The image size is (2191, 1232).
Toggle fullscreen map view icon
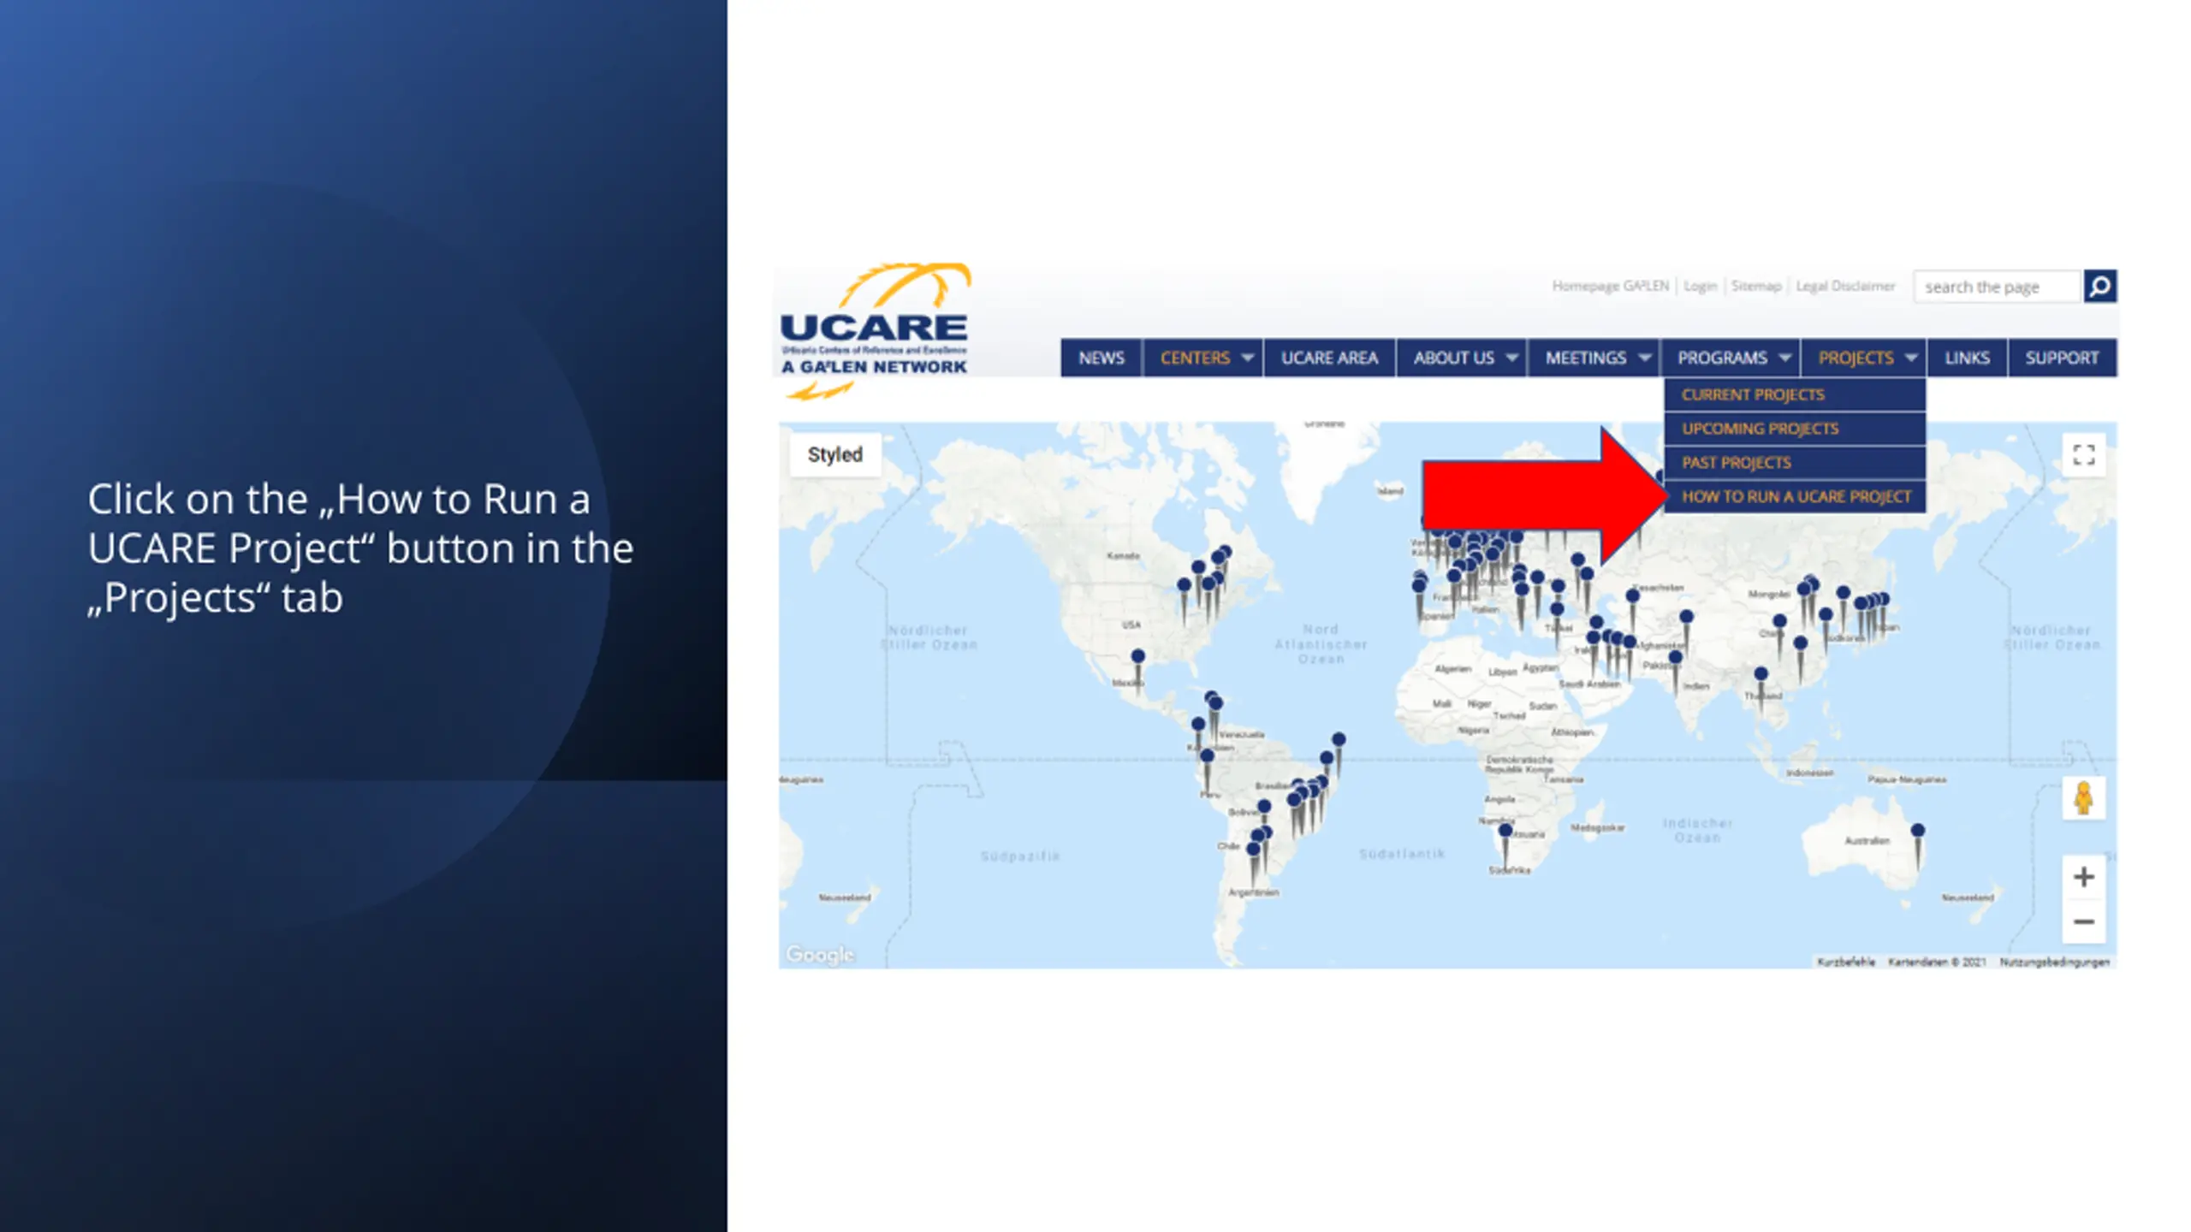[x=2083, y=454]
